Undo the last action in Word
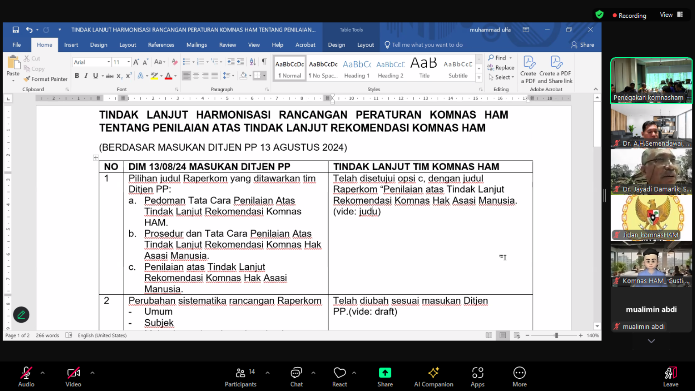 pyautogui.click(x=29, y=30)
